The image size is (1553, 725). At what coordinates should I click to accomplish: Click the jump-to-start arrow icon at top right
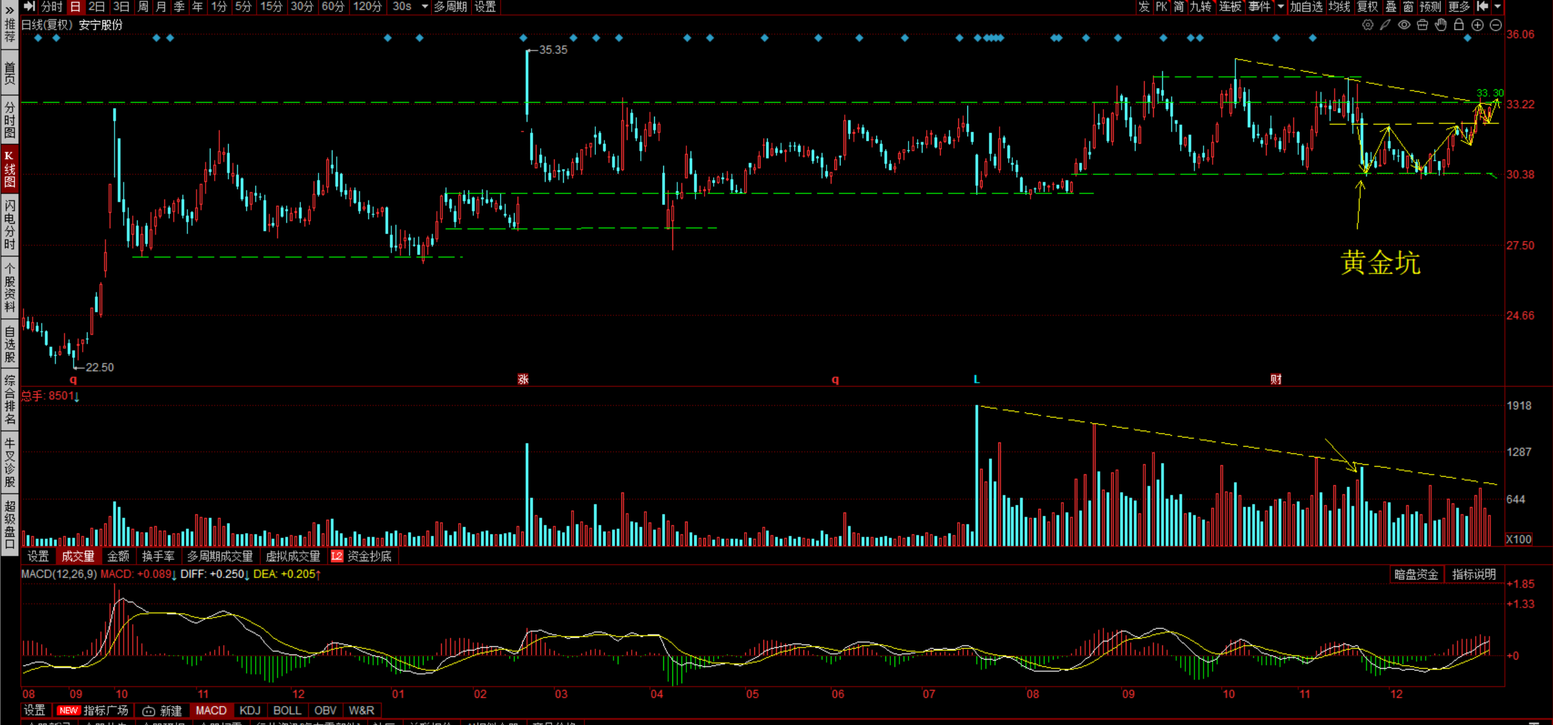click(1483, 6)
